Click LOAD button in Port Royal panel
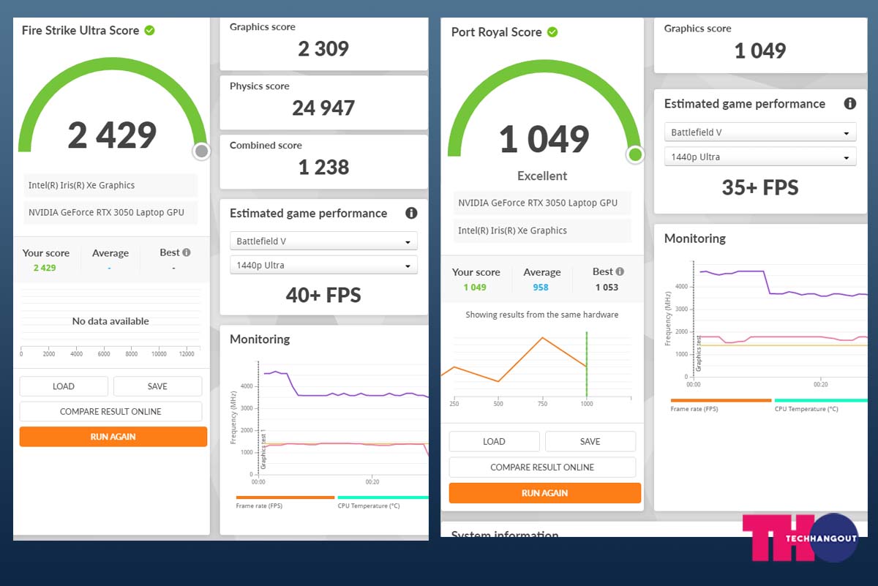Viewport: 878px width, 586px height. (494, 441)
